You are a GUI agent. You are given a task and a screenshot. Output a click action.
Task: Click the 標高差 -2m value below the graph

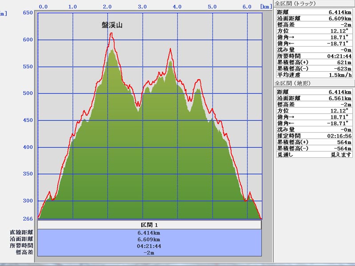point(149,252)
